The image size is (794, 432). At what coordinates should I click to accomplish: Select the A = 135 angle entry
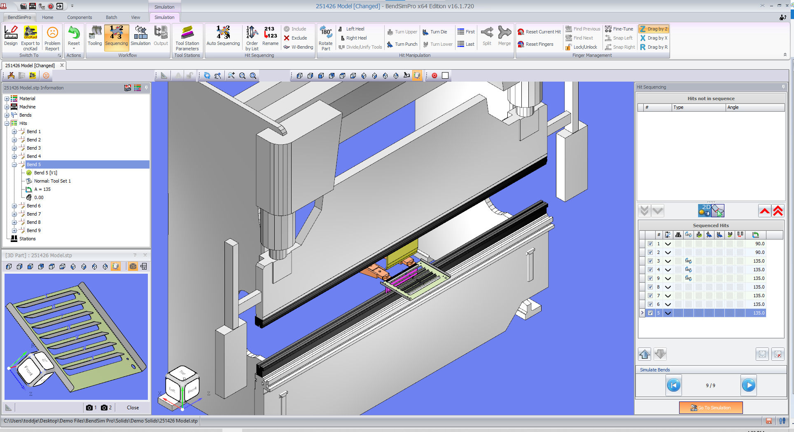tap(42, 189)
